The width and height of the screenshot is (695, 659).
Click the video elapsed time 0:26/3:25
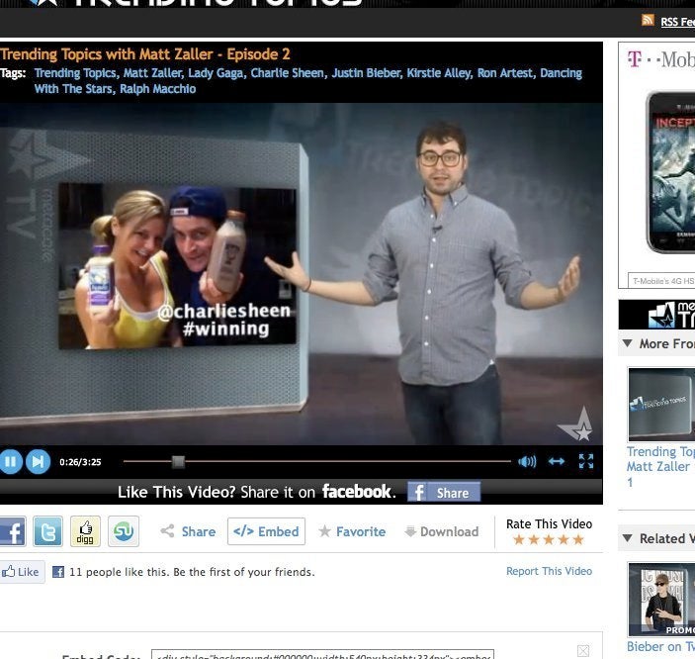80,462
